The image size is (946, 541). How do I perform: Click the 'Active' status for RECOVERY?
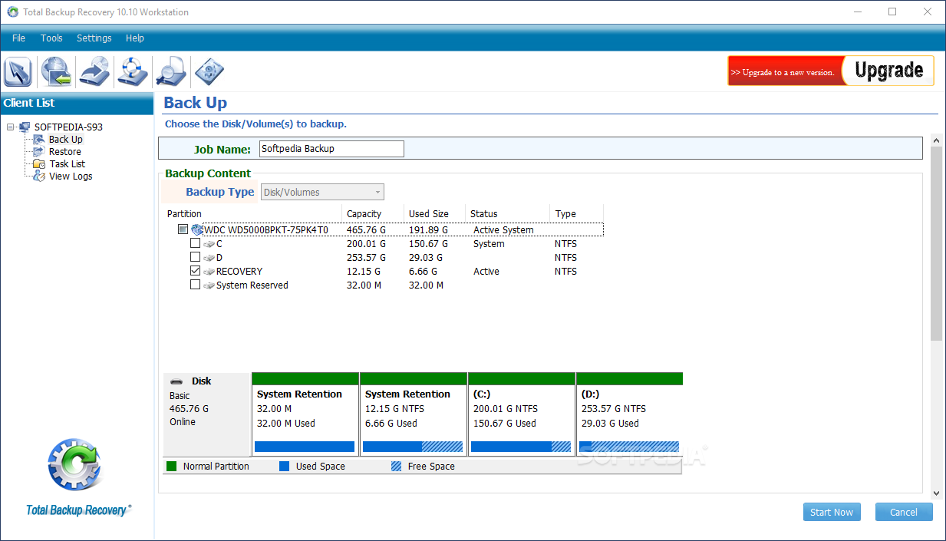486,272
